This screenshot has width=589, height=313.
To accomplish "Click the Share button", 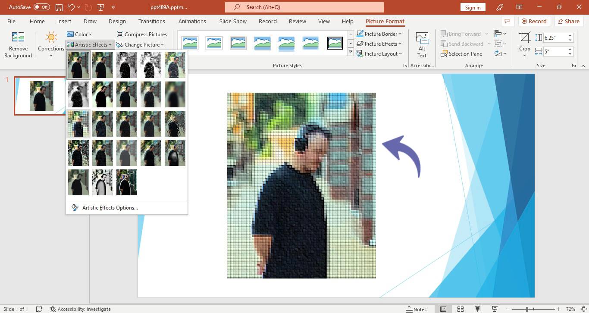I will point(568,21).
